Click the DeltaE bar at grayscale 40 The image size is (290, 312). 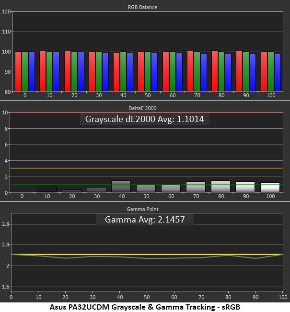coord(121,186)
